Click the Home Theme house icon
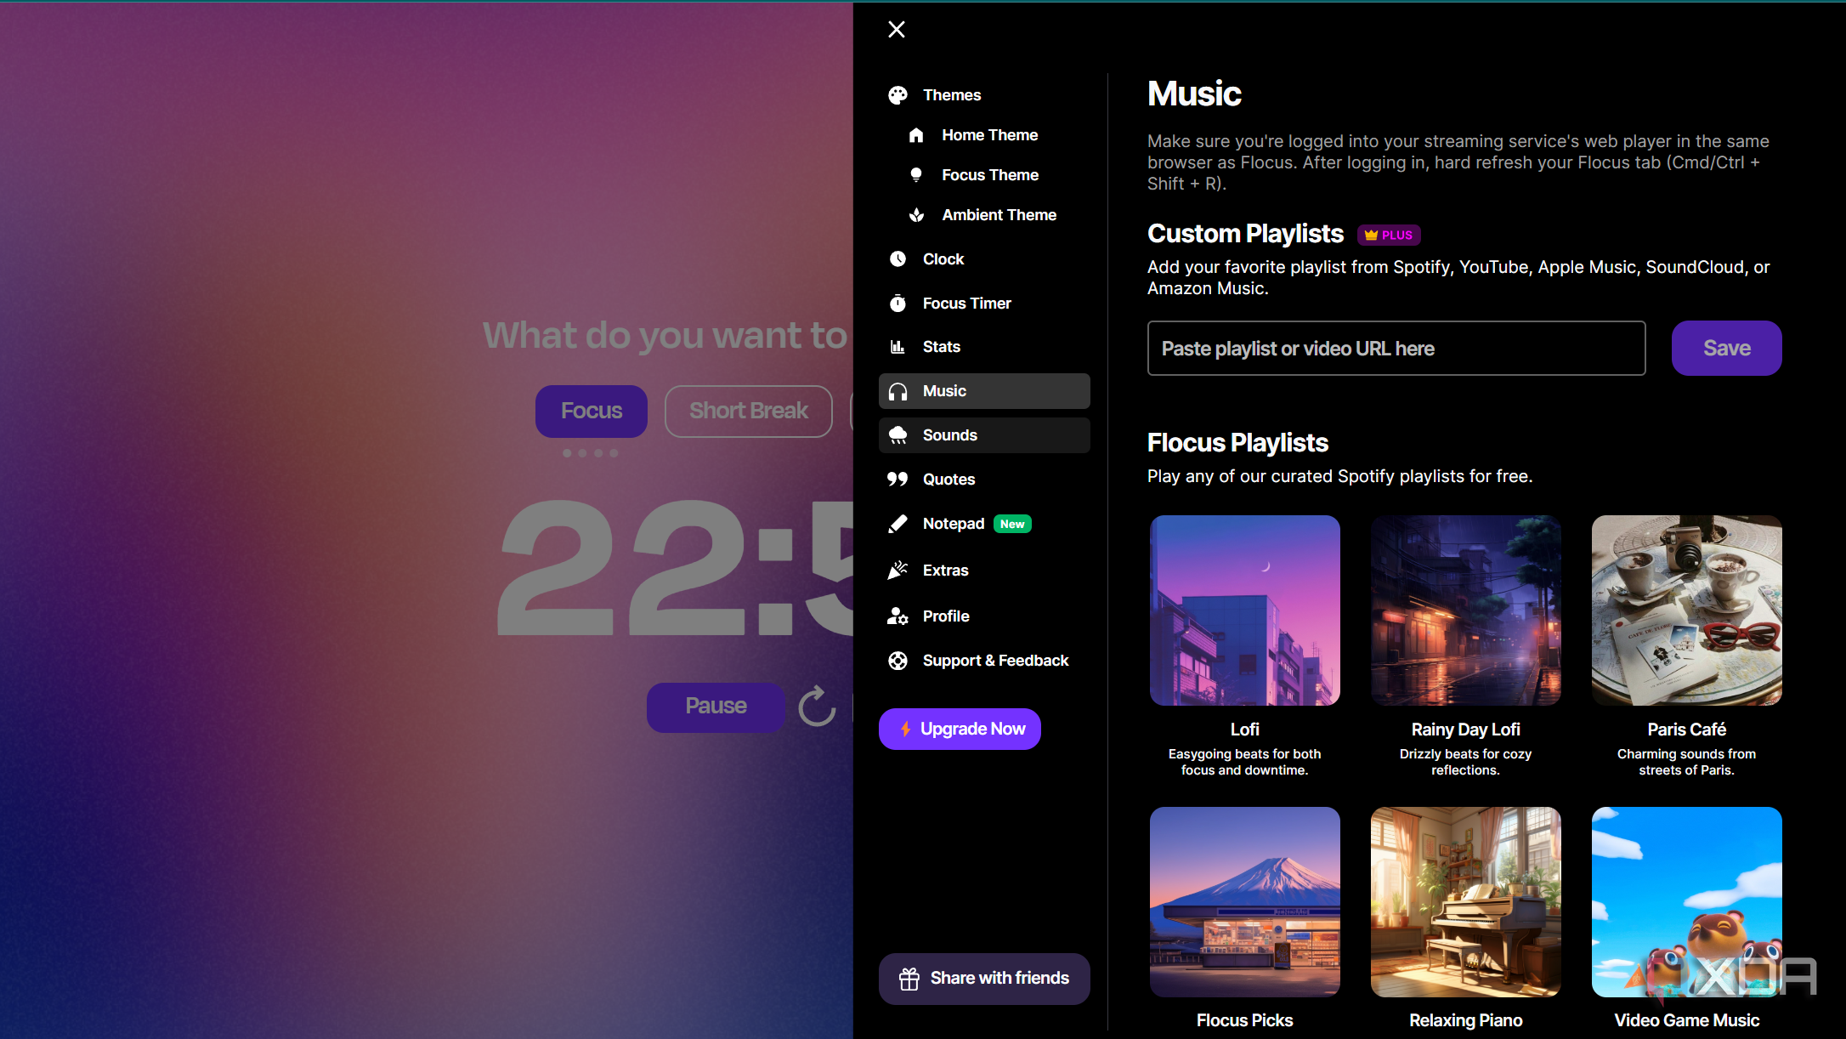 pos(916,135)
